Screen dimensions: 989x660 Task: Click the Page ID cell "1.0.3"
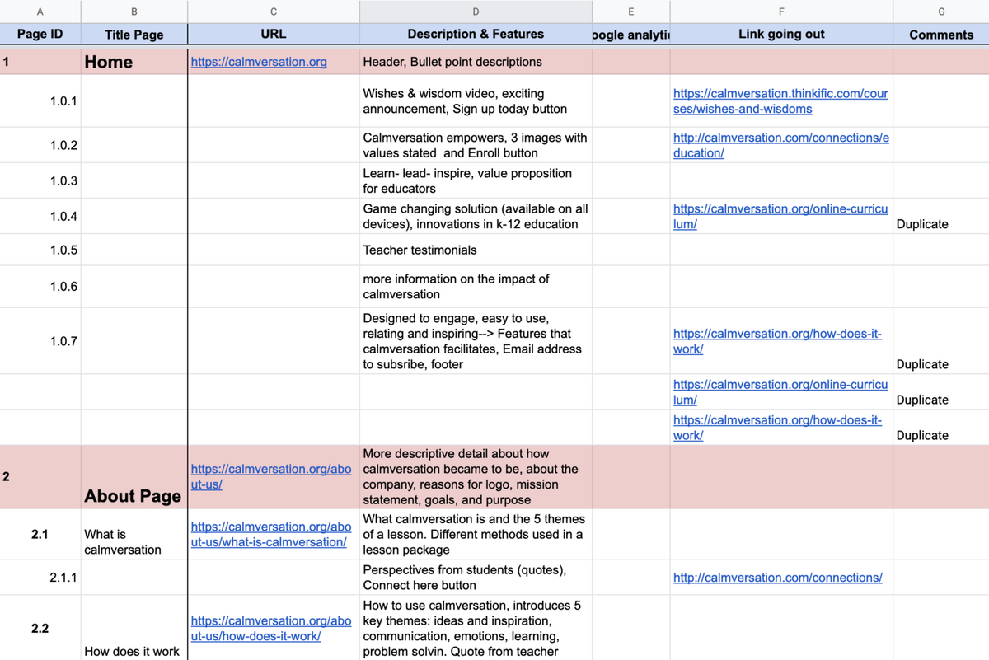pyautogui.click(x=40, y=180)
